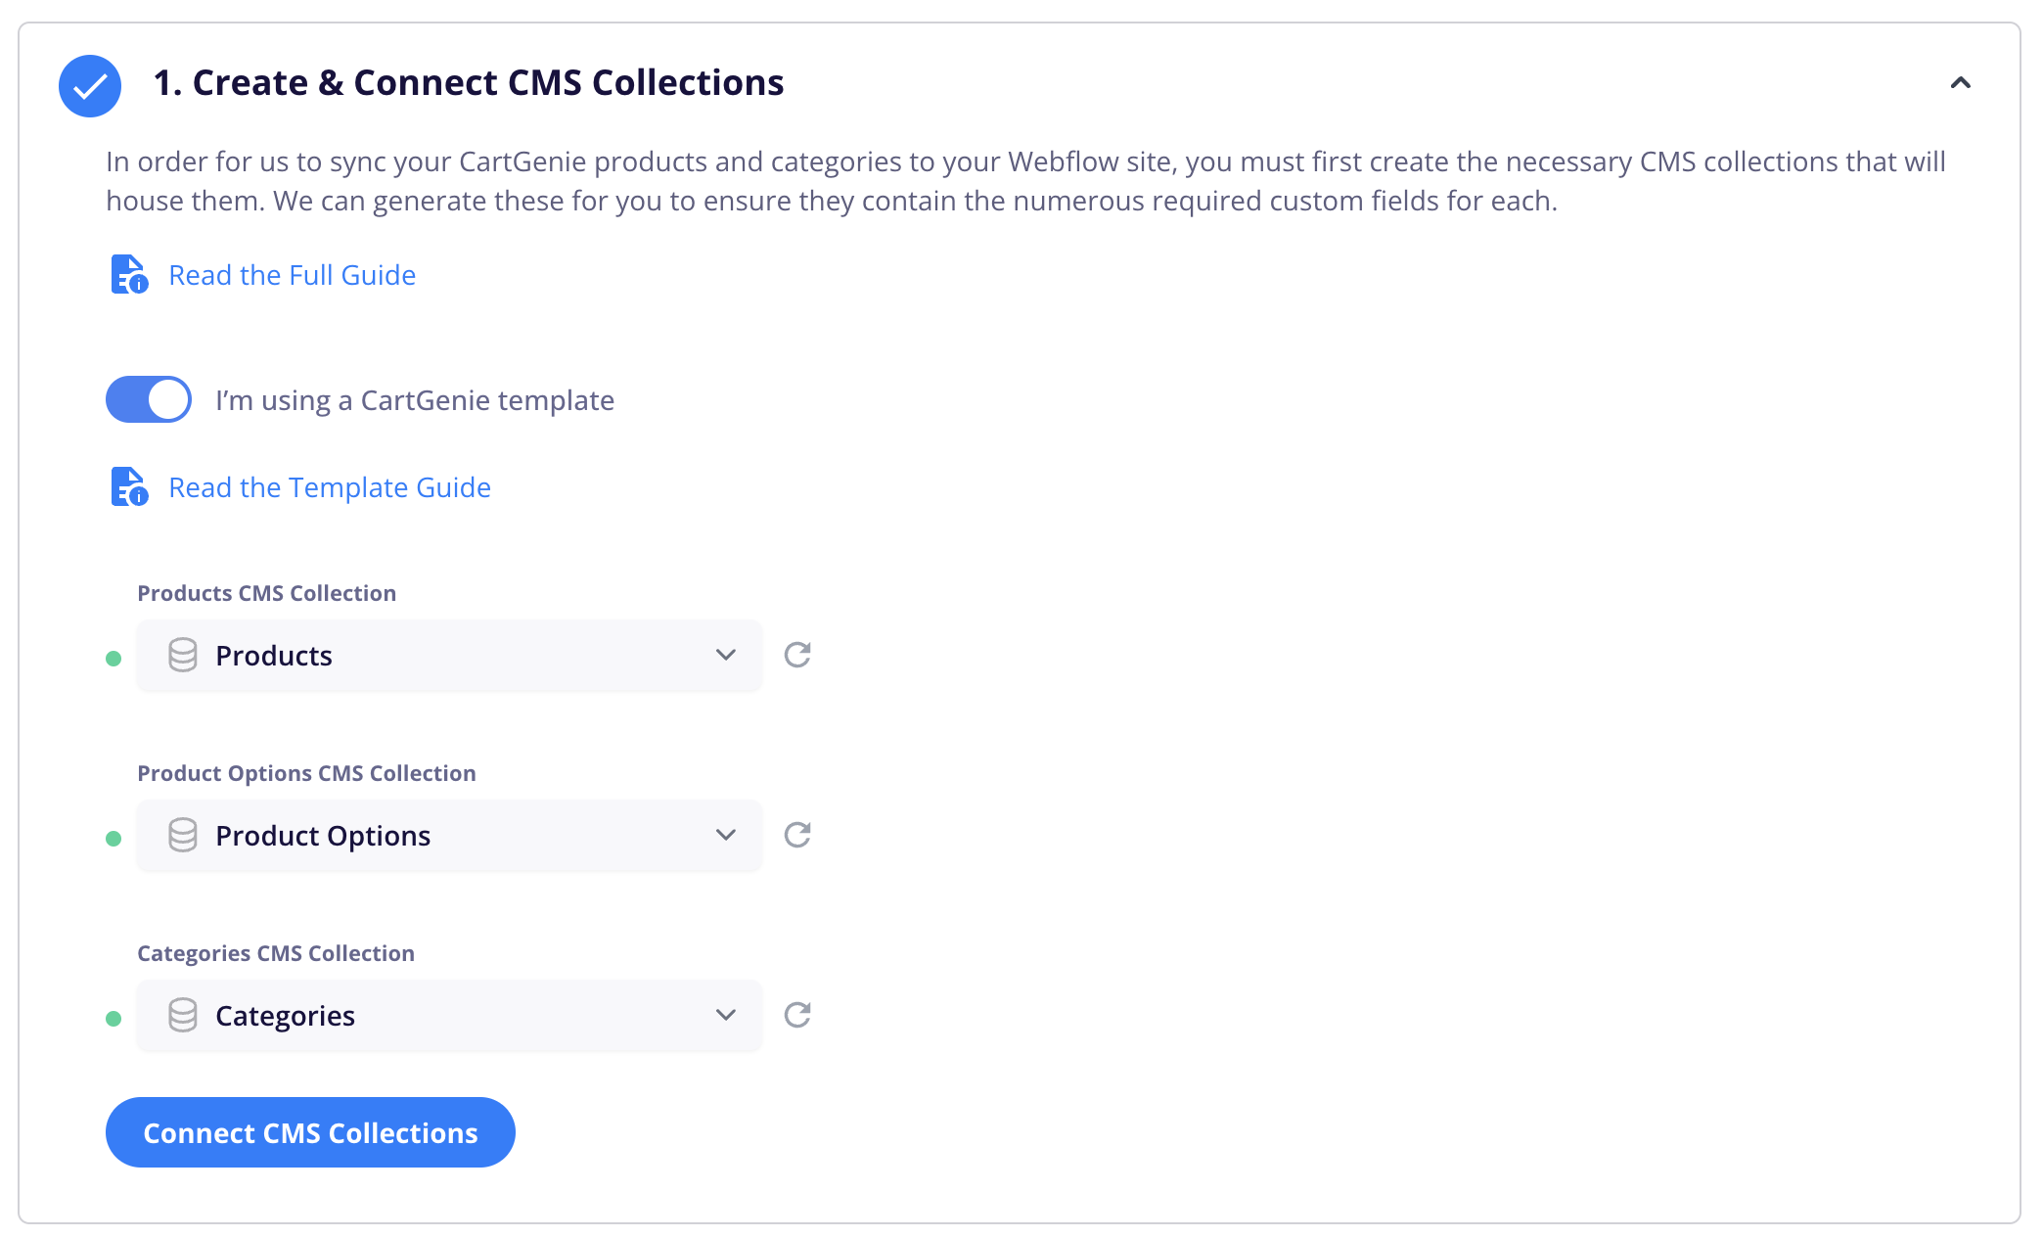Screen dimensions: 2043x1237
Task: Open the Read the Full Guide link
Action: 293,275
